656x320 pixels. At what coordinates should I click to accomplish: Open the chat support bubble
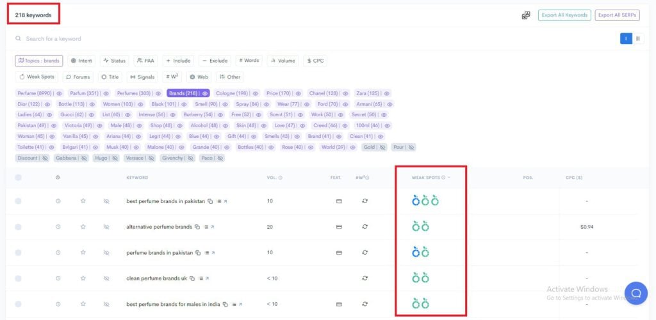636,293
